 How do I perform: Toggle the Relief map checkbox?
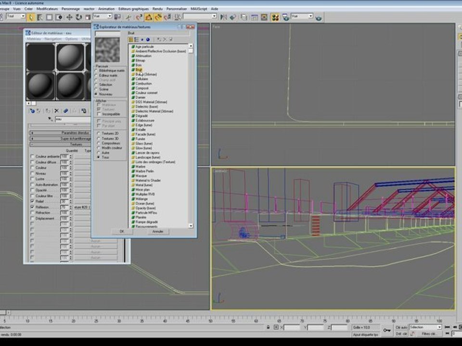pyautogui.click(x=32, y=201)
